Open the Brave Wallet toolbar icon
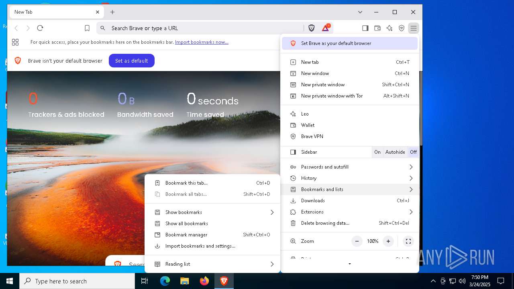Image resolution: width=514 pixels, height=289 pixels. point(377,28)
